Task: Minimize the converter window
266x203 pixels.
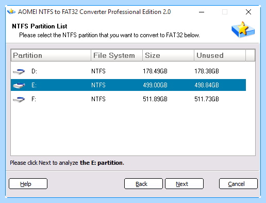Action: pyautogui.click(x=202, y=12)
